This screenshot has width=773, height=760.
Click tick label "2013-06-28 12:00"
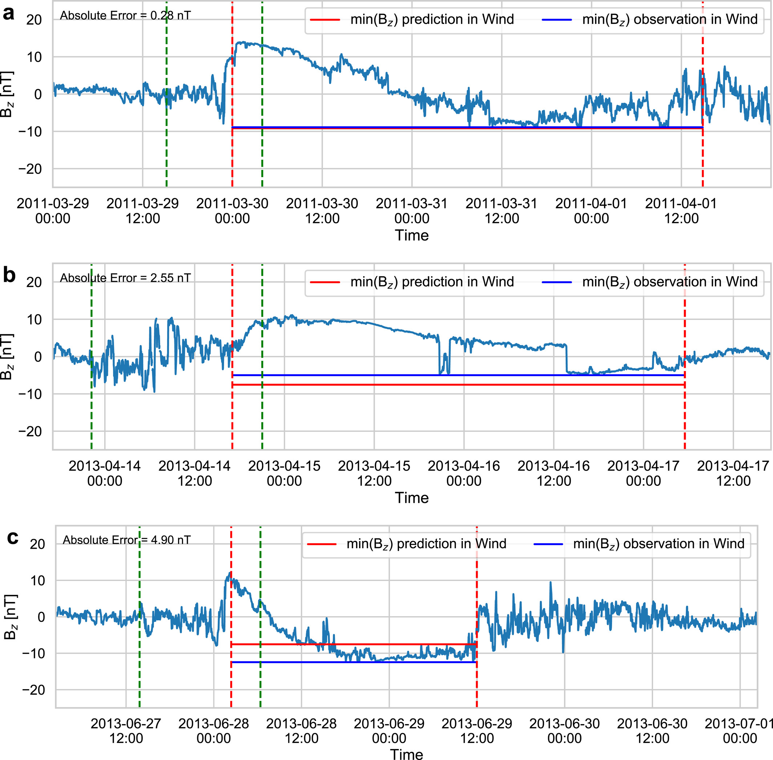click(x=301, y=731)
